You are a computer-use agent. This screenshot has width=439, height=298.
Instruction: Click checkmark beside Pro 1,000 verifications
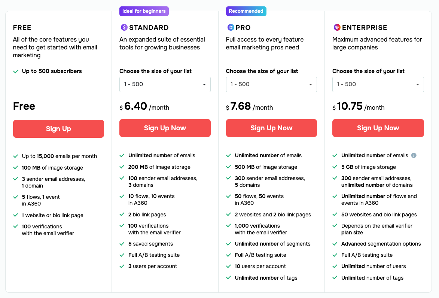pyautogui.click(x=229, y=226)
